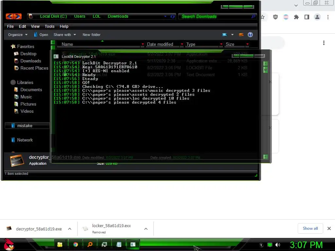Image resolution: width=335 pixels, height=251 pixels.
Task: Toggle the preview pane icon
Action: point(241,35)
